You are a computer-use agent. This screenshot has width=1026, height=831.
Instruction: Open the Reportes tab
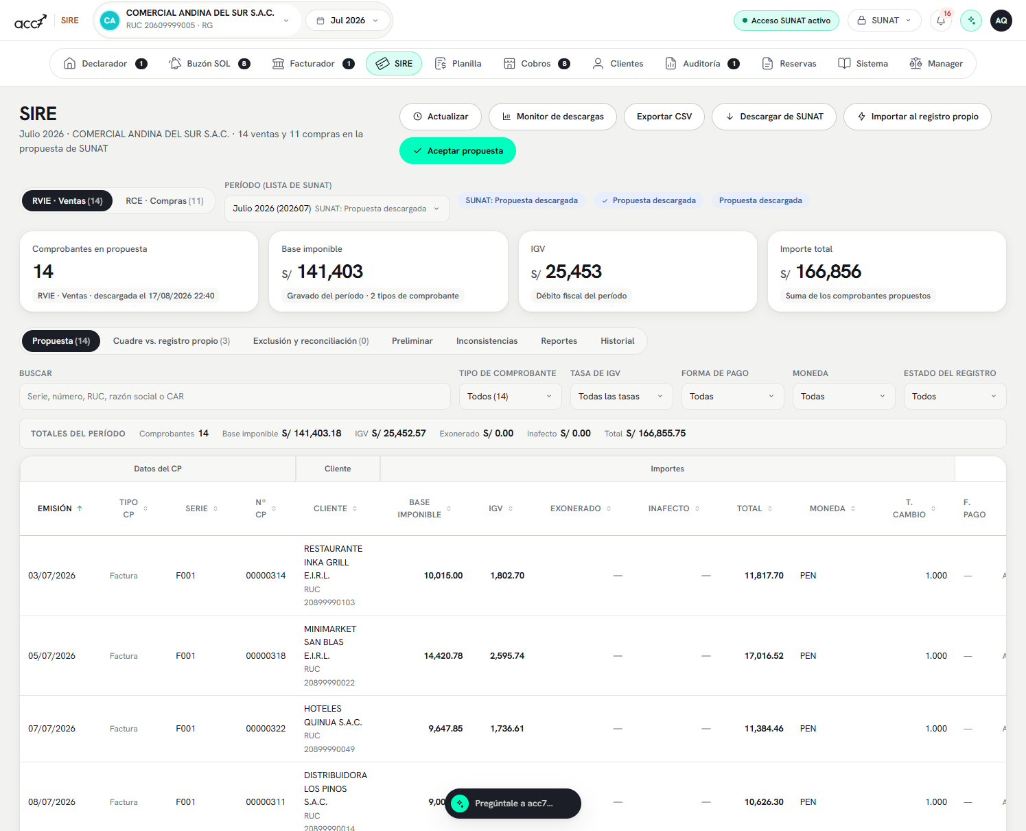[559, 341]
